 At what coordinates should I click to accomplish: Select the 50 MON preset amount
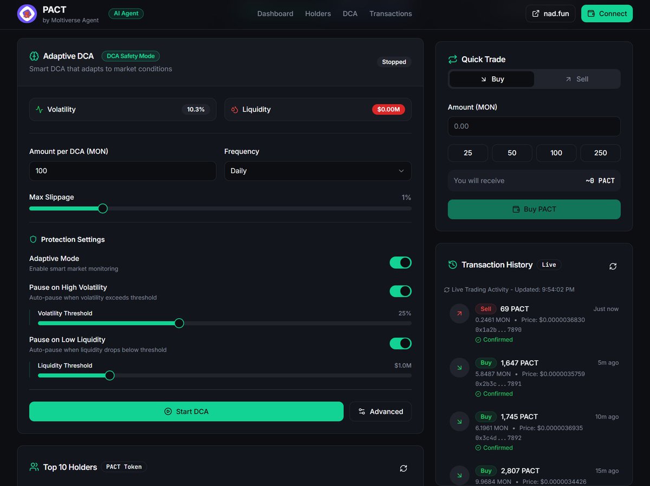click(x=512, y=153)
